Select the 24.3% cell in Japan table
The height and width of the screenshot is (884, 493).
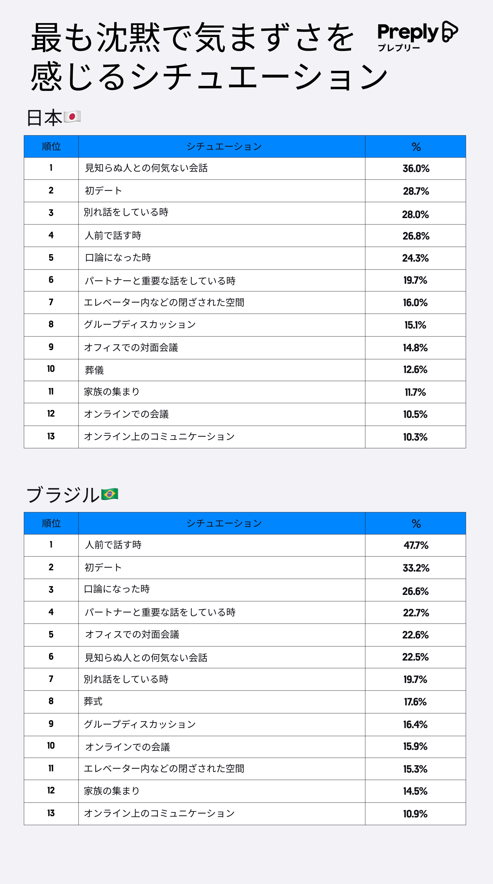coord(415,258)
